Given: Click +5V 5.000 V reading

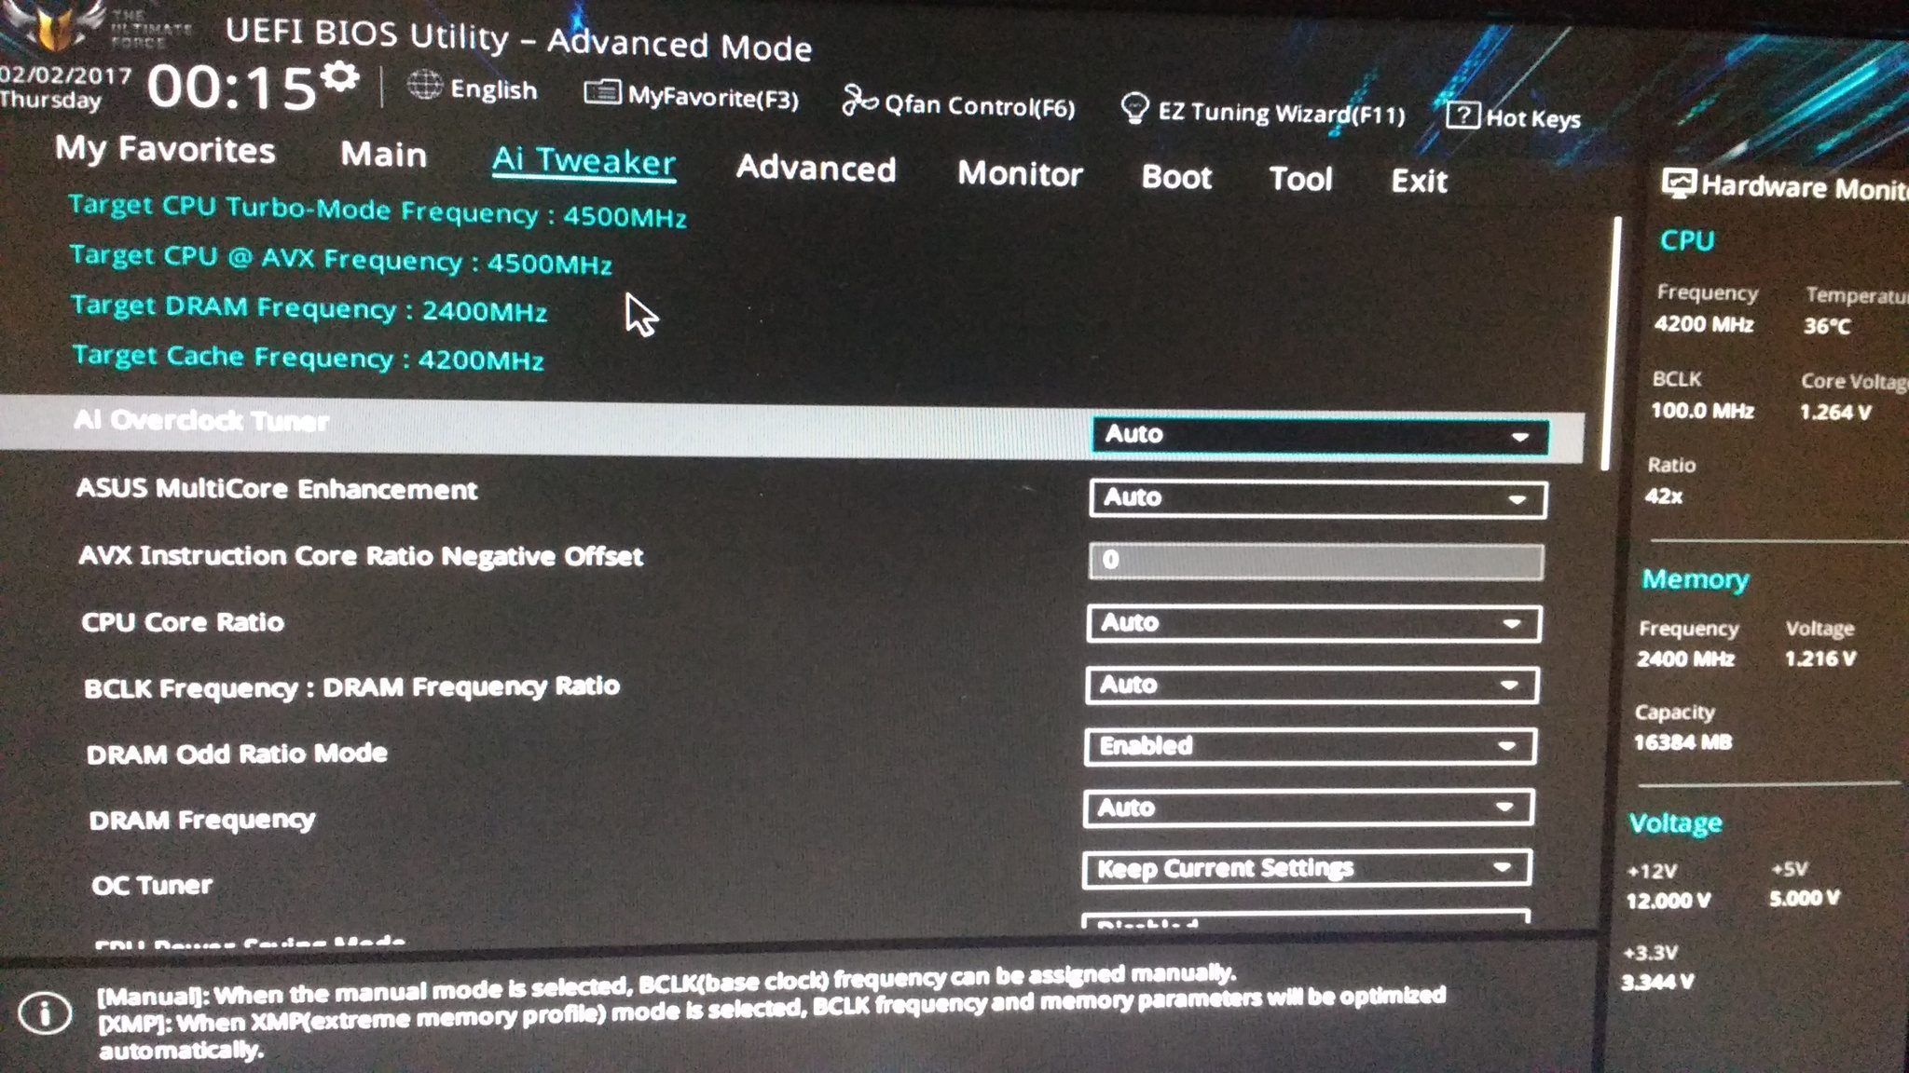Looking at the screenshot, I should click(1804, 898).
